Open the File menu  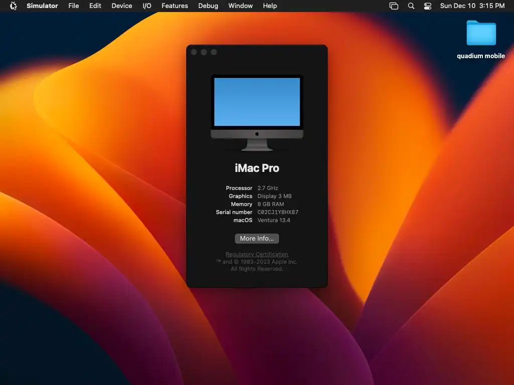point(73,6)
